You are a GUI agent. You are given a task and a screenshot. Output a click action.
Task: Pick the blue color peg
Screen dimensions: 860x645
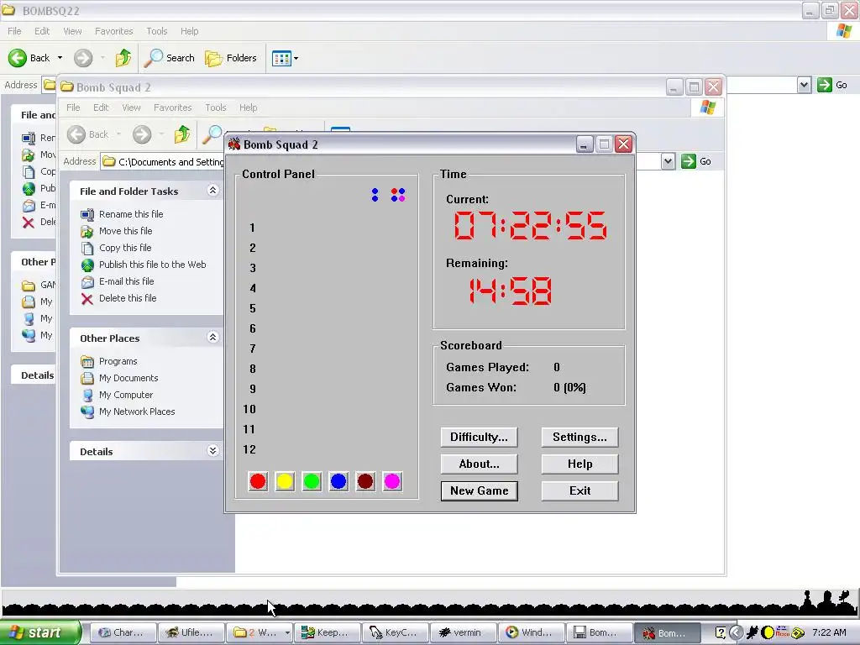pyautogui.click(x=338, y=481)
